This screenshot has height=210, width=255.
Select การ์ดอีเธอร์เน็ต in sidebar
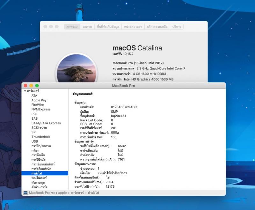[x=41, y=169]
